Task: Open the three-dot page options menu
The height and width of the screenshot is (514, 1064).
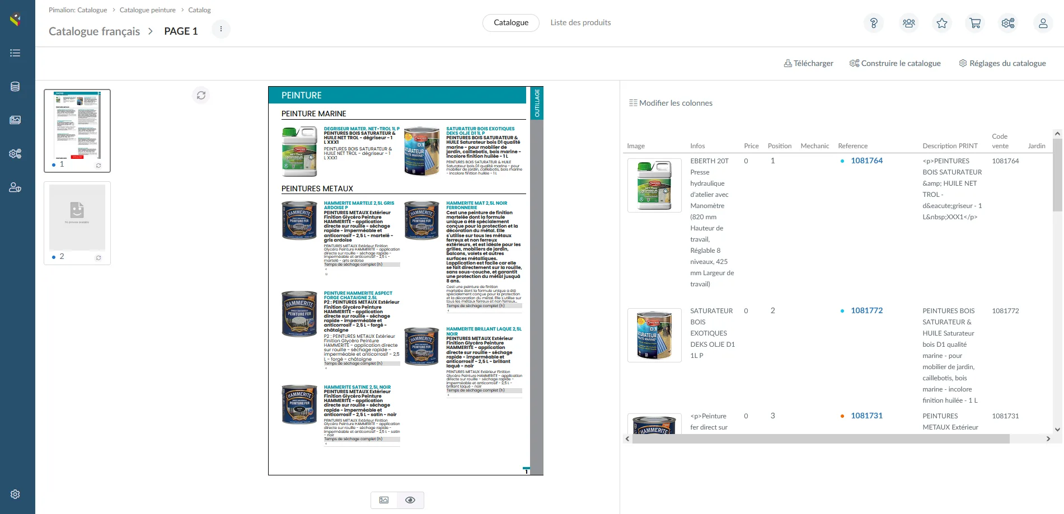Action: click(221, 29)
